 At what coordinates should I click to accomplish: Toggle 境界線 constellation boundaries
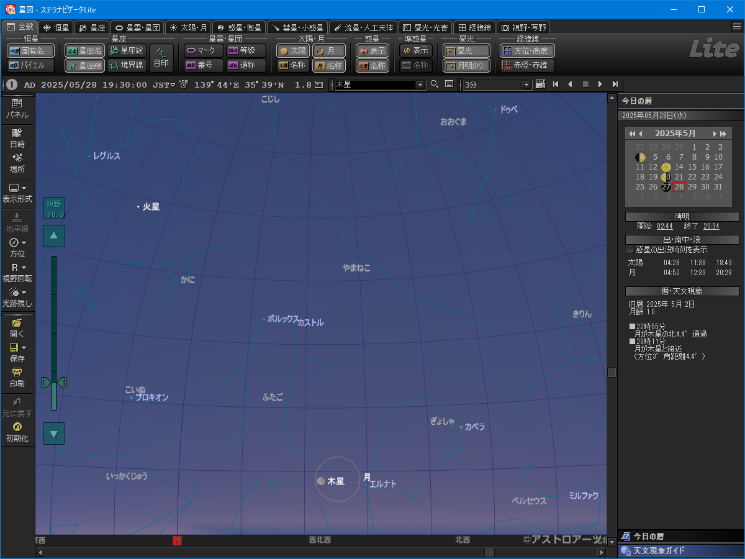[x=127, y=65]
